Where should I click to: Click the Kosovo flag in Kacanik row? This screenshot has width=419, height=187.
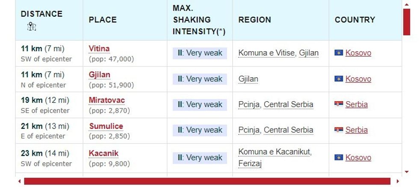(x=339, y=158)
